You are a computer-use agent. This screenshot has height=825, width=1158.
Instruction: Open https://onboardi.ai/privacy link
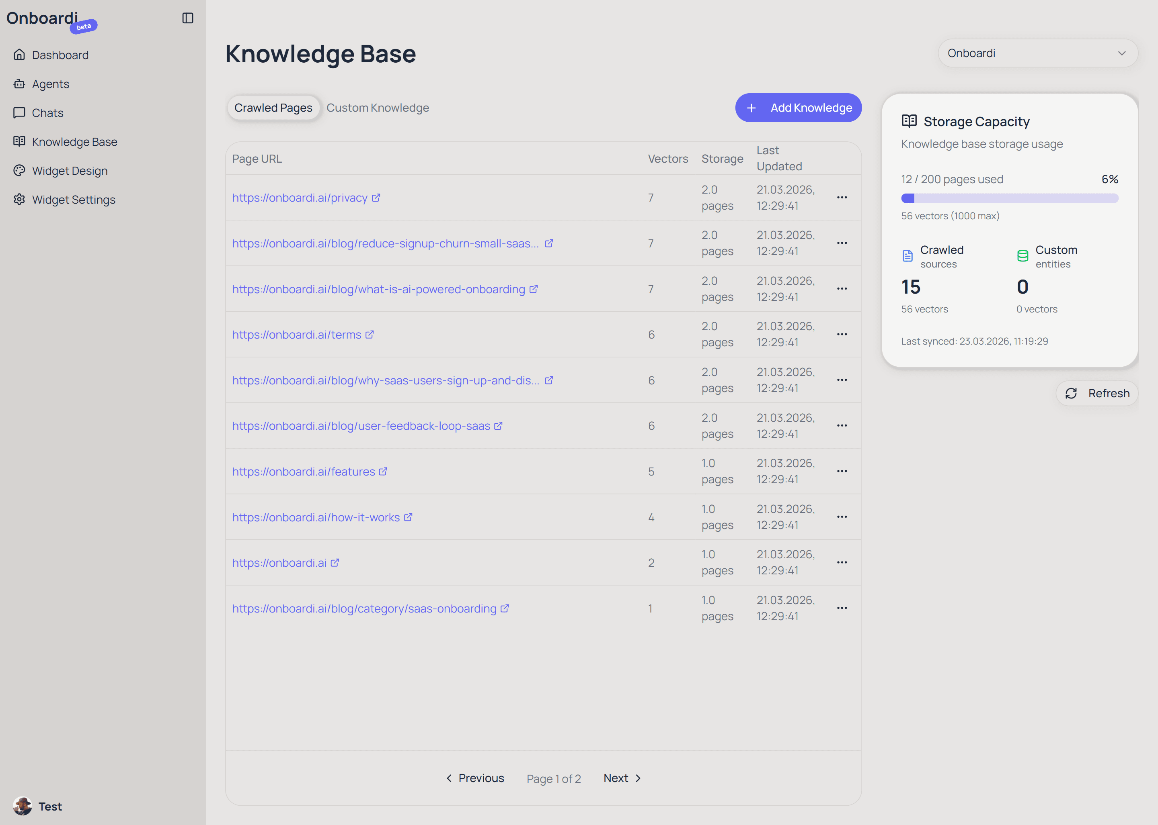coord(300,198)
